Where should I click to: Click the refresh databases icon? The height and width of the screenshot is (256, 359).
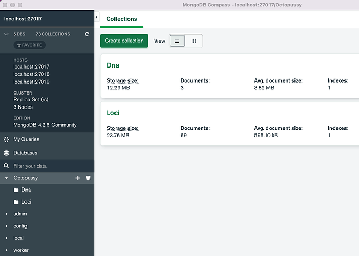pyautogui.click(x=87, y=34)
